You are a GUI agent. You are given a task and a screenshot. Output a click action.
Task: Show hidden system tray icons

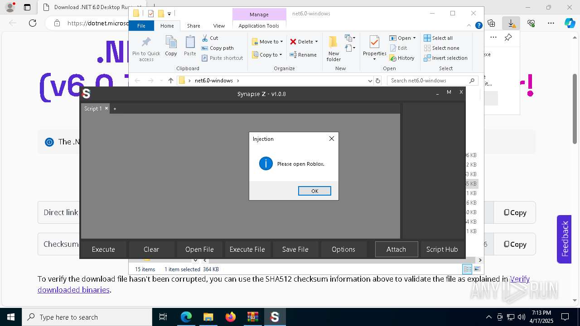pos(488,317)
